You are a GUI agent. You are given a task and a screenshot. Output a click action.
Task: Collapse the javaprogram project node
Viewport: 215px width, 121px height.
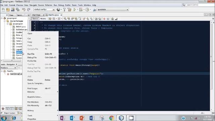pos(2,18)
